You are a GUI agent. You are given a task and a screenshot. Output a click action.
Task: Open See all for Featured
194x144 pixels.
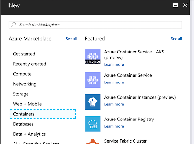177,39
